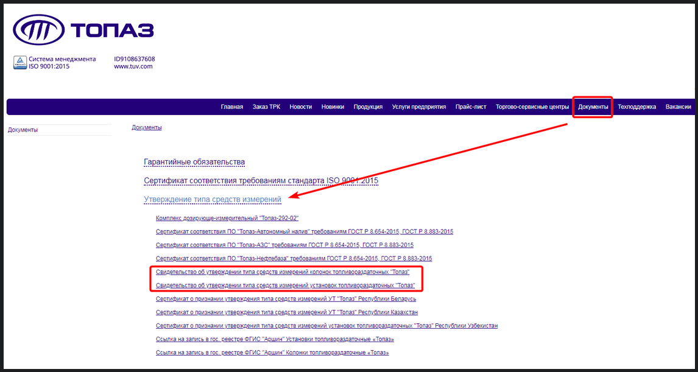
Task: Open ФГИС "Аршин" link for Колонки топливораздаточные
Action: (273, 353)
